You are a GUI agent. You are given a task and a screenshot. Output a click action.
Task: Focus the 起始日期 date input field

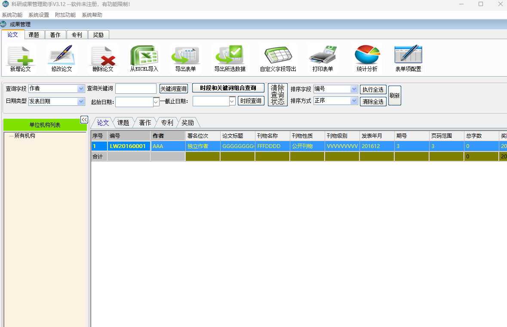coord(134,102)
